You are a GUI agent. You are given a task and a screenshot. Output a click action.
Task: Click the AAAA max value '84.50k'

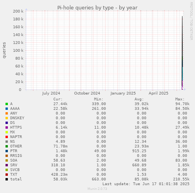[182, 109]
